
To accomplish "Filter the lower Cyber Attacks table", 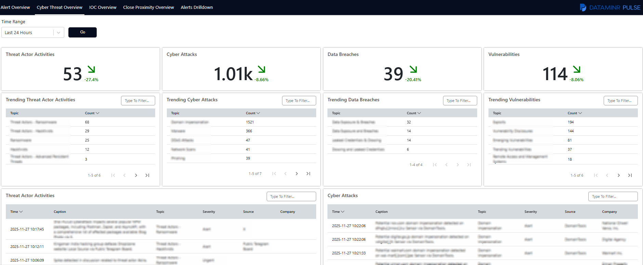I will (x=613, y=196).
